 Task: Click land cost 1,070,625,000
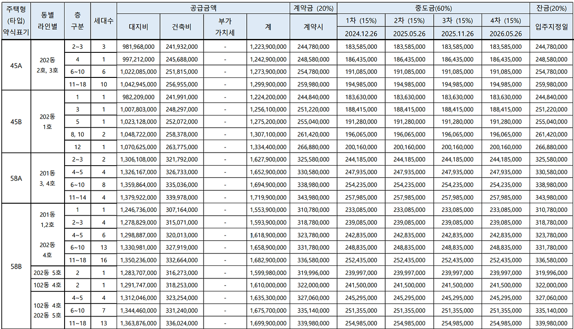(x=139, y=147)
